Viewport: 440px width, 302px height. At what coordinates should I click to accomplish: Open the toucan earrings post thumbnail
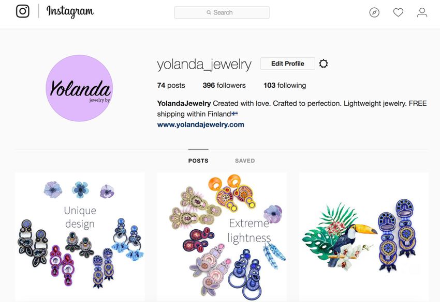(x=364, y=237)
